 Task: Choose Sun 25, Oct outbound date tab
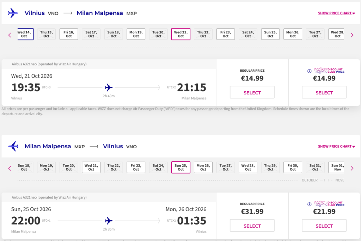click(270, 34)
